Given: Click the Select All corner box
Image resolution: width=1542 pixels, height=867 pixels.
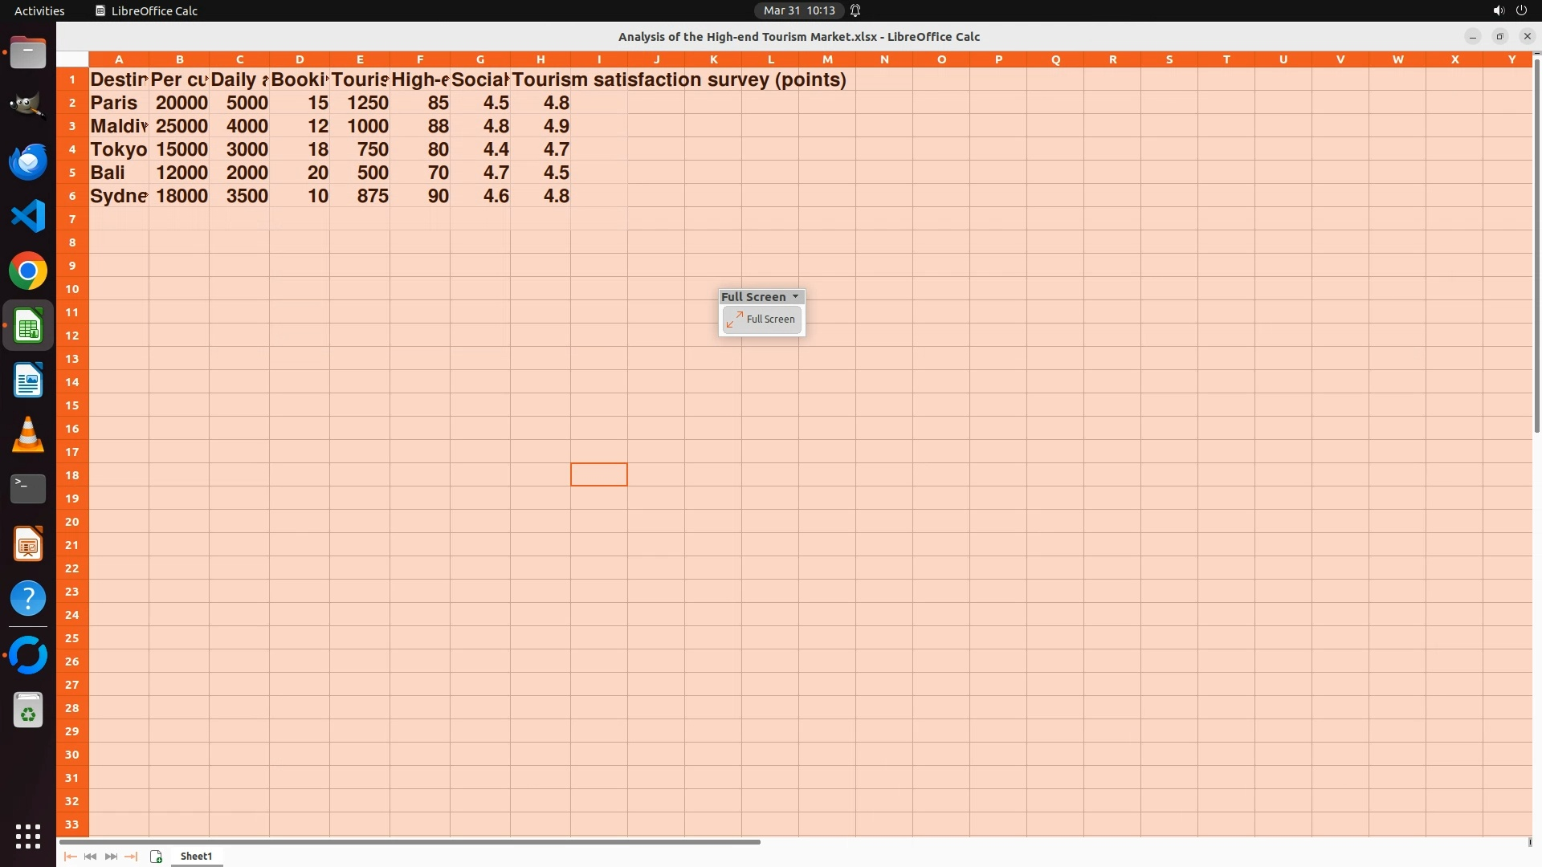Looking at the screenshot, I should 72,59.
